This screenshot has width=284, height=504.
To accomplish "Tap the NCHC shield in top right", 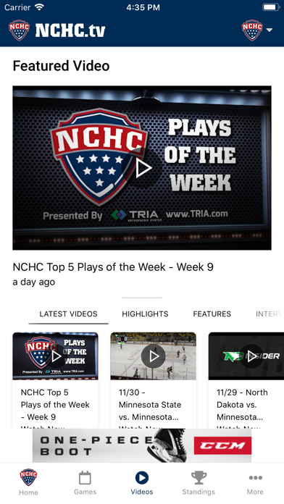I will tap(252, 30).
